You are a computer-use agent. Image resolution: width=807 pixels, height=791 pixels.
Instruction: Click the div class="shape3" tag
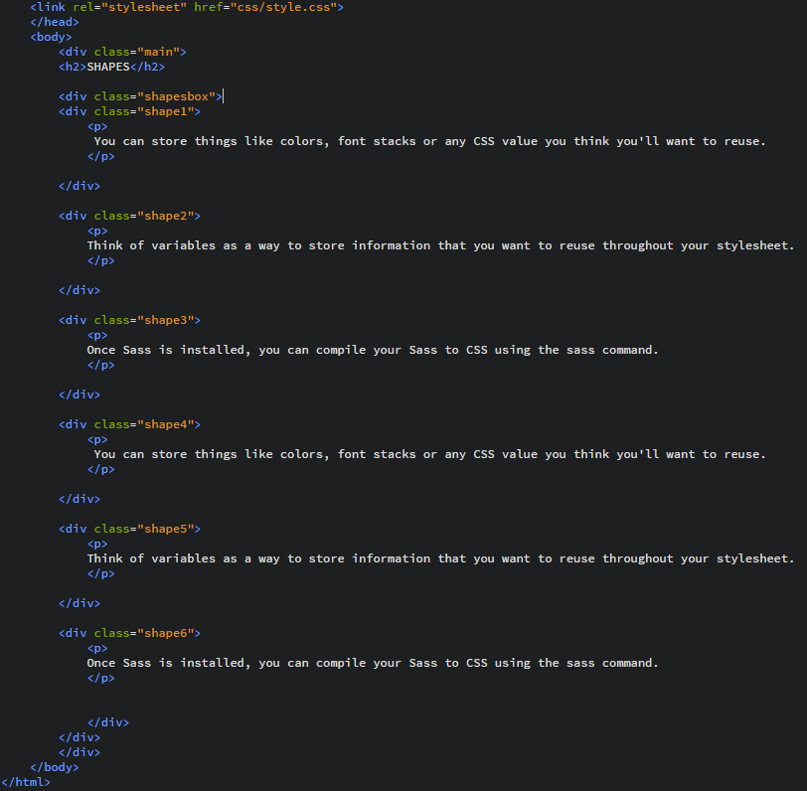coord(129,320)
